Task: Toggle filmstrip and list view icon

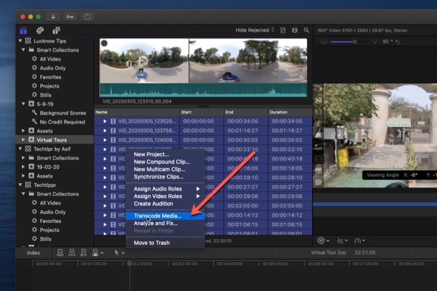Action: [x=295, y=31]
